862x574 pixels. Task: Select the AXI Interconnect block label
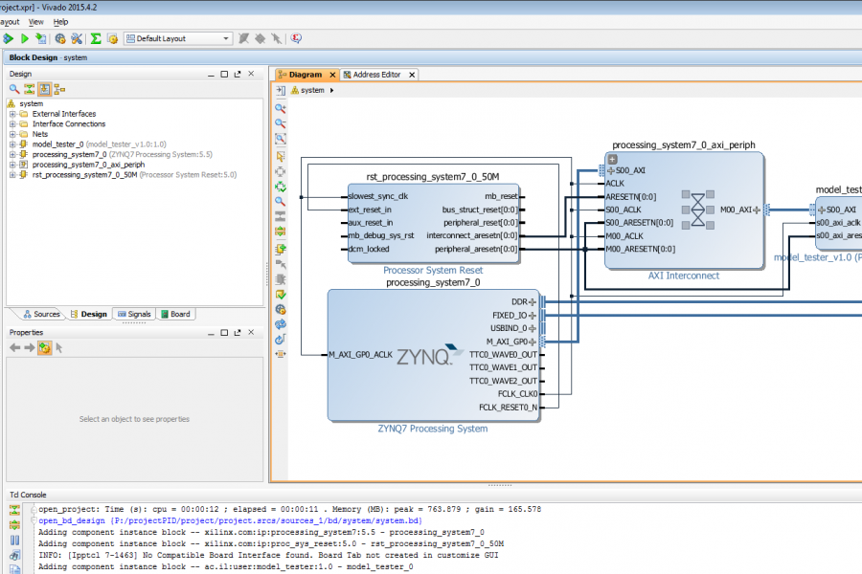point(683,276)
